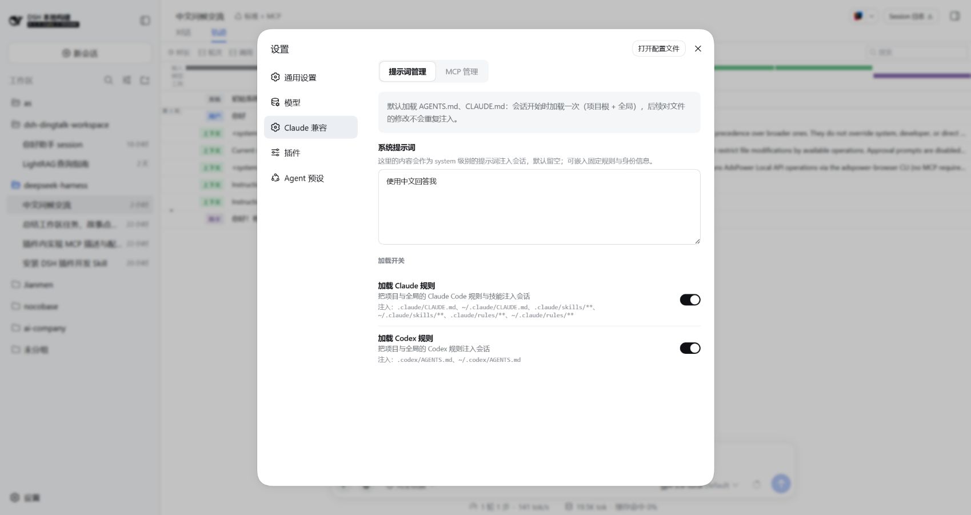Image resolution: width=971 pixels, height=515 pixels.
Task: Open the 模型 settings section
Action: click(x=310, y=102)
